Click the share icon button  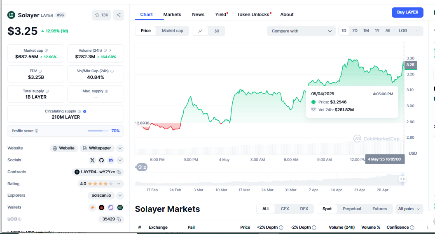click(x=119, y=15)
